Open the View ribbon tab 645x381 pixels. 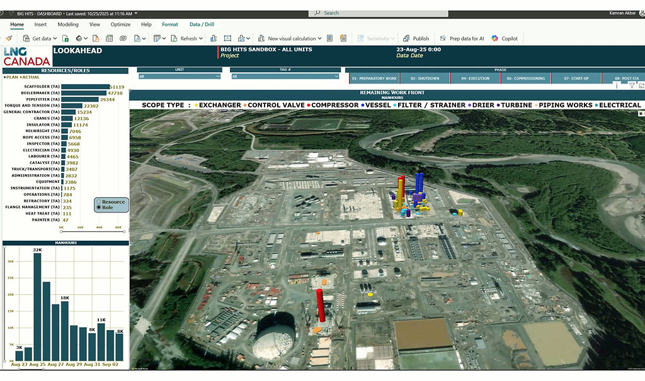[x=94, y=25]
